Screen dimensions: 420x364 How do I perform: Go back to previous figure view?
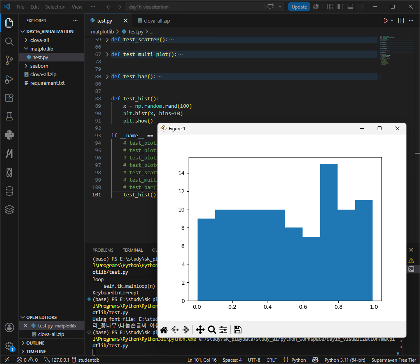[175, 330]
